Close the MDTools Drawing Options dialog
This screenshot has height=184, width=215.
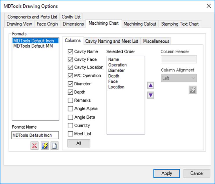[209, 6]
